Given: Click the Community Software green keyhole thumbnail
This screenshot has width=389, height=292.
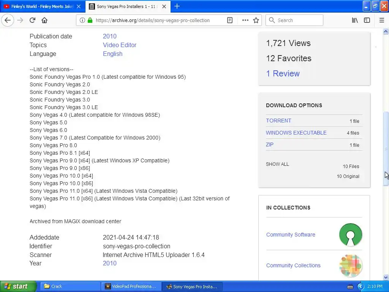Looking at the screenshot, I should pyautogui.click(x=351, y=235).
